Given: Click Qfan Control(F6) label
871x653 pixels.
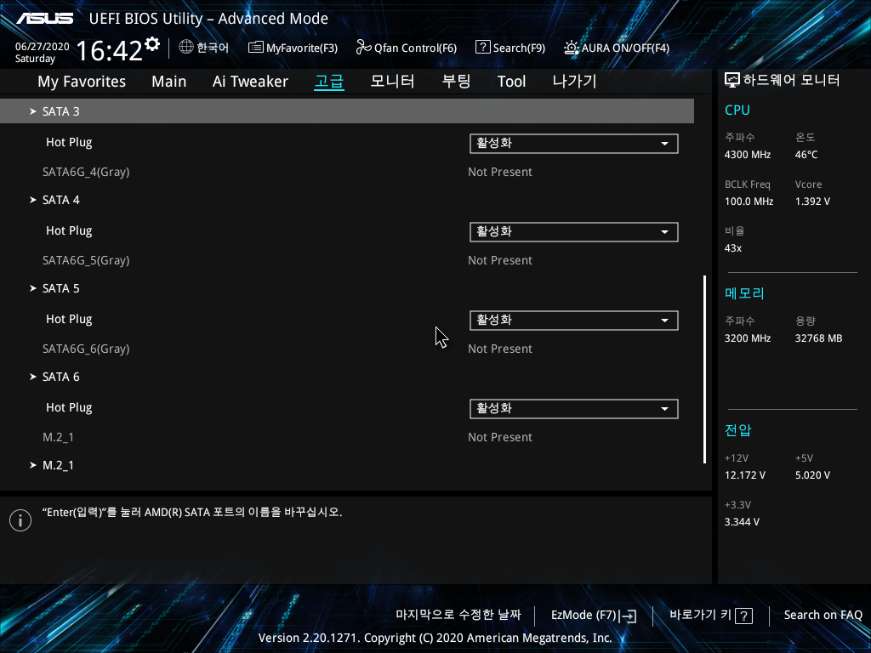Looking at the screenshot, I should point(415,48).
